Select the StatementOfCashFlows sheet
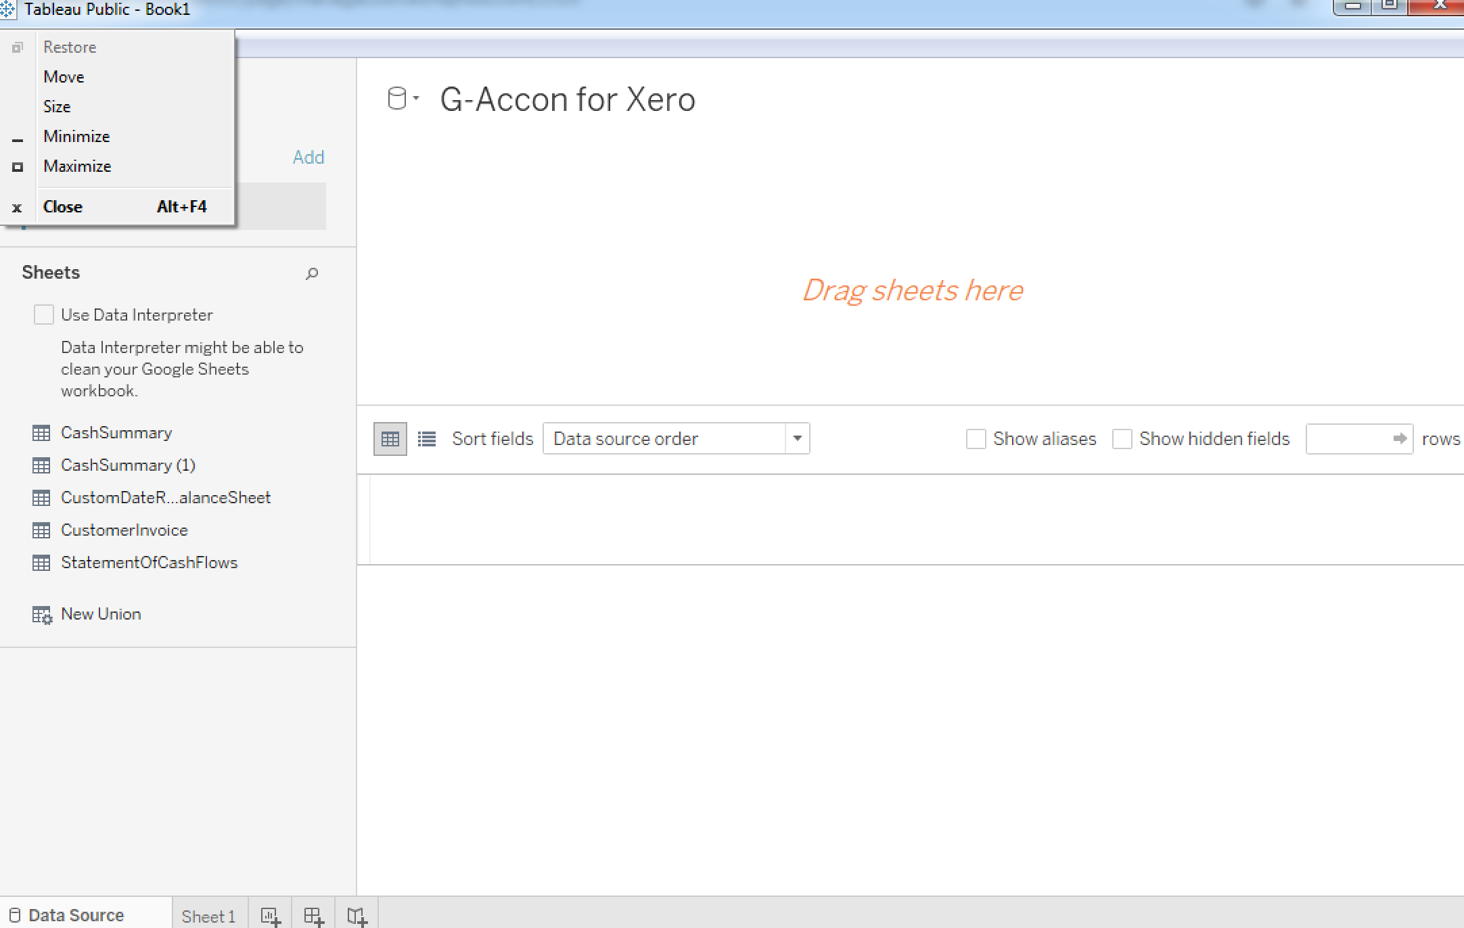The image size is (1464, 928). [150, 563]
